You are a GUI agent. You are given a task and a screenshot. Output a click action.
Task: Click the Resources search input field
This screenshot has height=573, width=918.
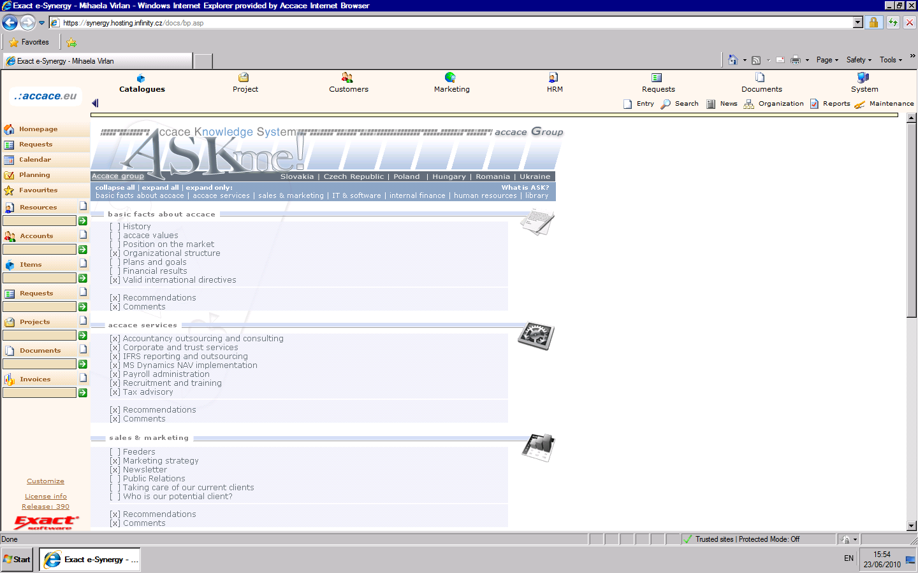point(40,221)
